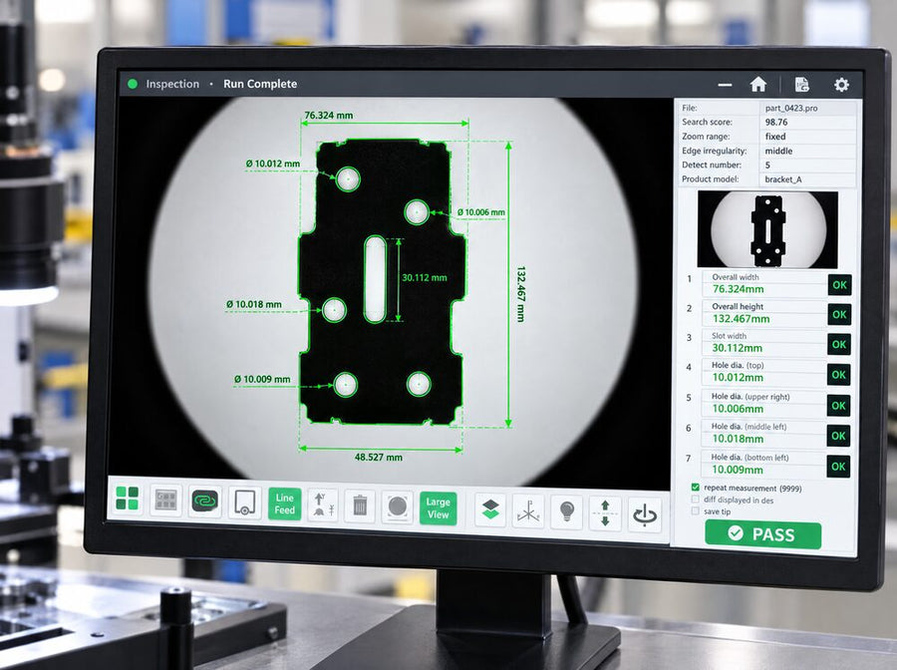Click the up-down arrows stage icon
The image size is (897, 670).
tap(605, 513)
